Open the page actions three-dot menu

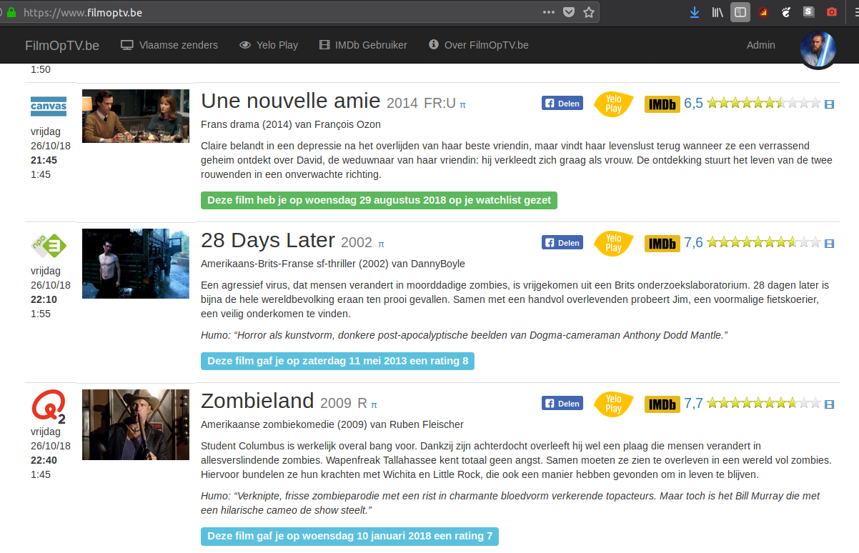pos(548,12)
